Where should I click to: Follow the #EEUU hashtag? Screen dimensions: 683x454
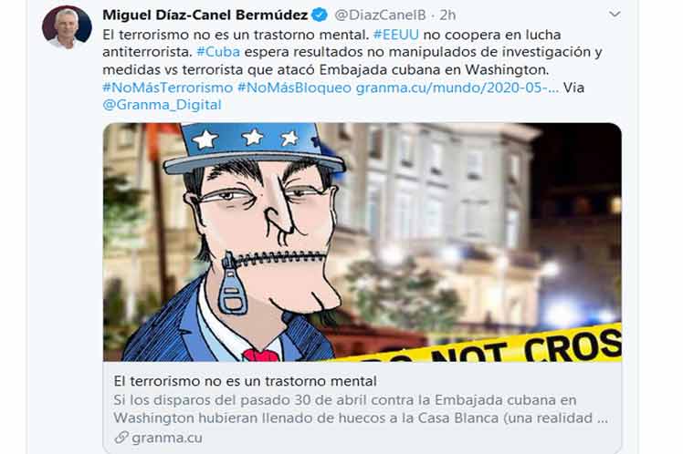coord(396,35)
